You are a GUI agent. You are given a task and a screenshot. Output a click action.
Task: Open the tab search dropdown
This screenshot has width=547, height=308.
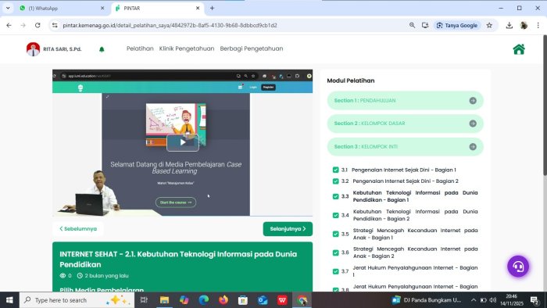(x=8, y=8)
